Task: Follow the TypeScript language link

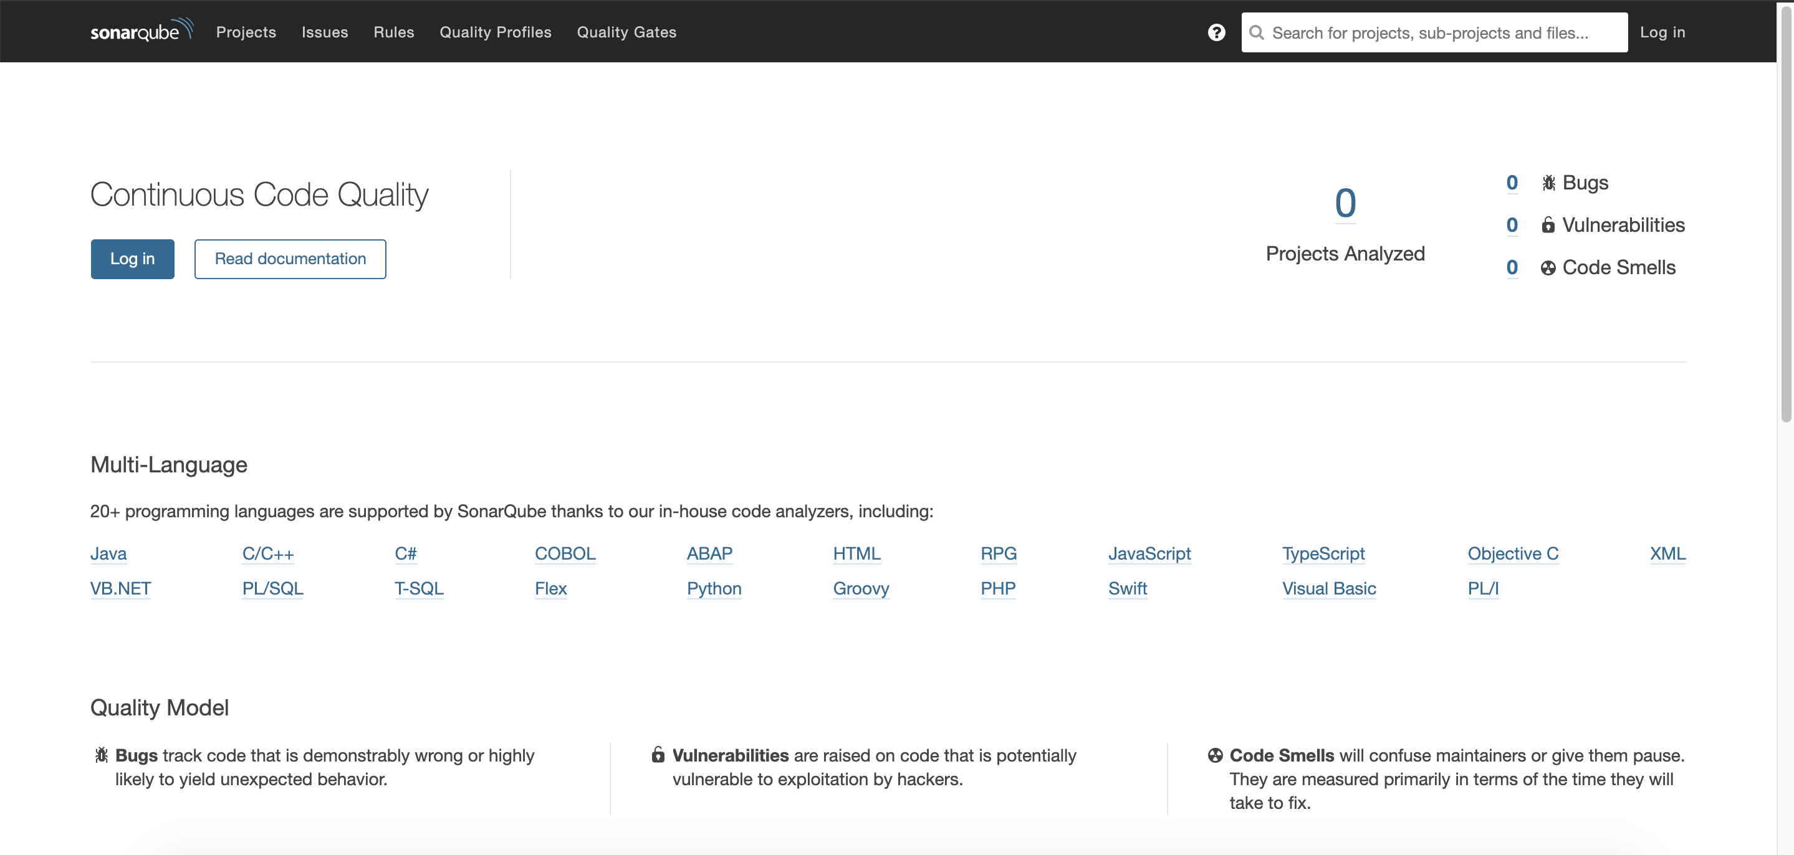Action: pos(1323,553)
